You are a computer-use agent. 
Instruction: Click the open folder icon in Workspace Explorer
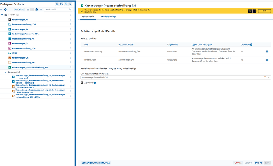click(x=61, y=4)
